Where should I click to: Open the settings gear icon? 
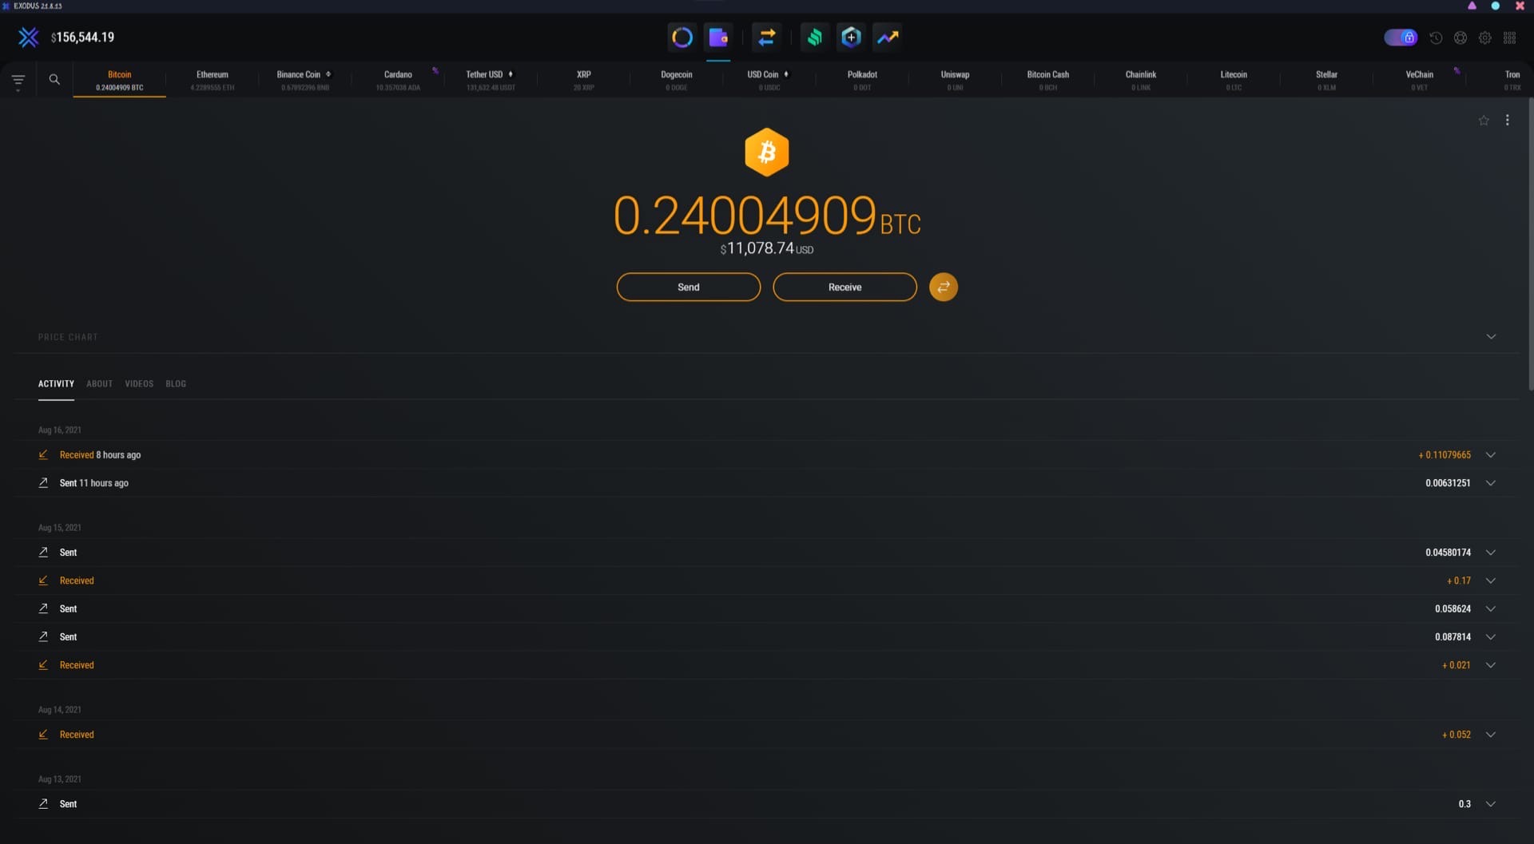pos(1484,38)
